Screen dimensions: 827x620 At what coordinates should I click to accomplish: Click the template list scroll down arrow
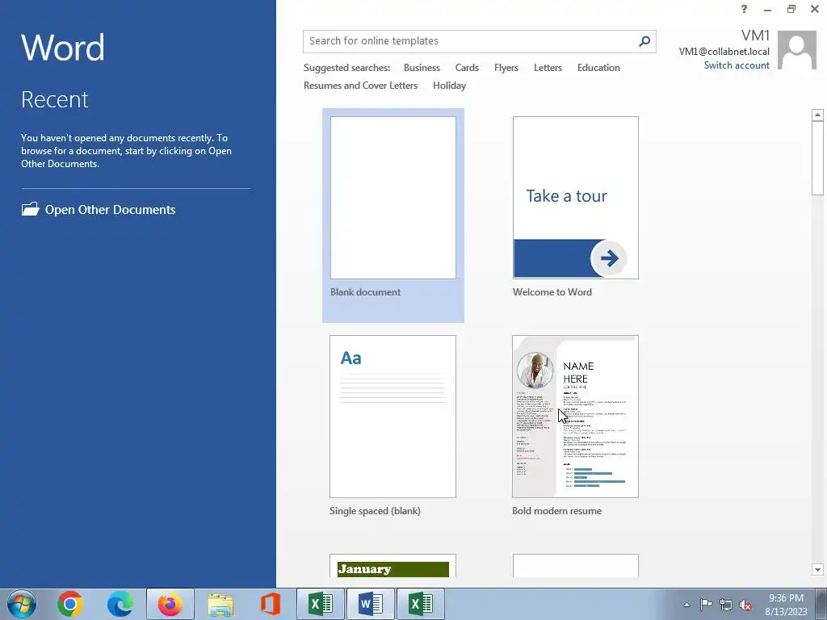tap(817, 569)
